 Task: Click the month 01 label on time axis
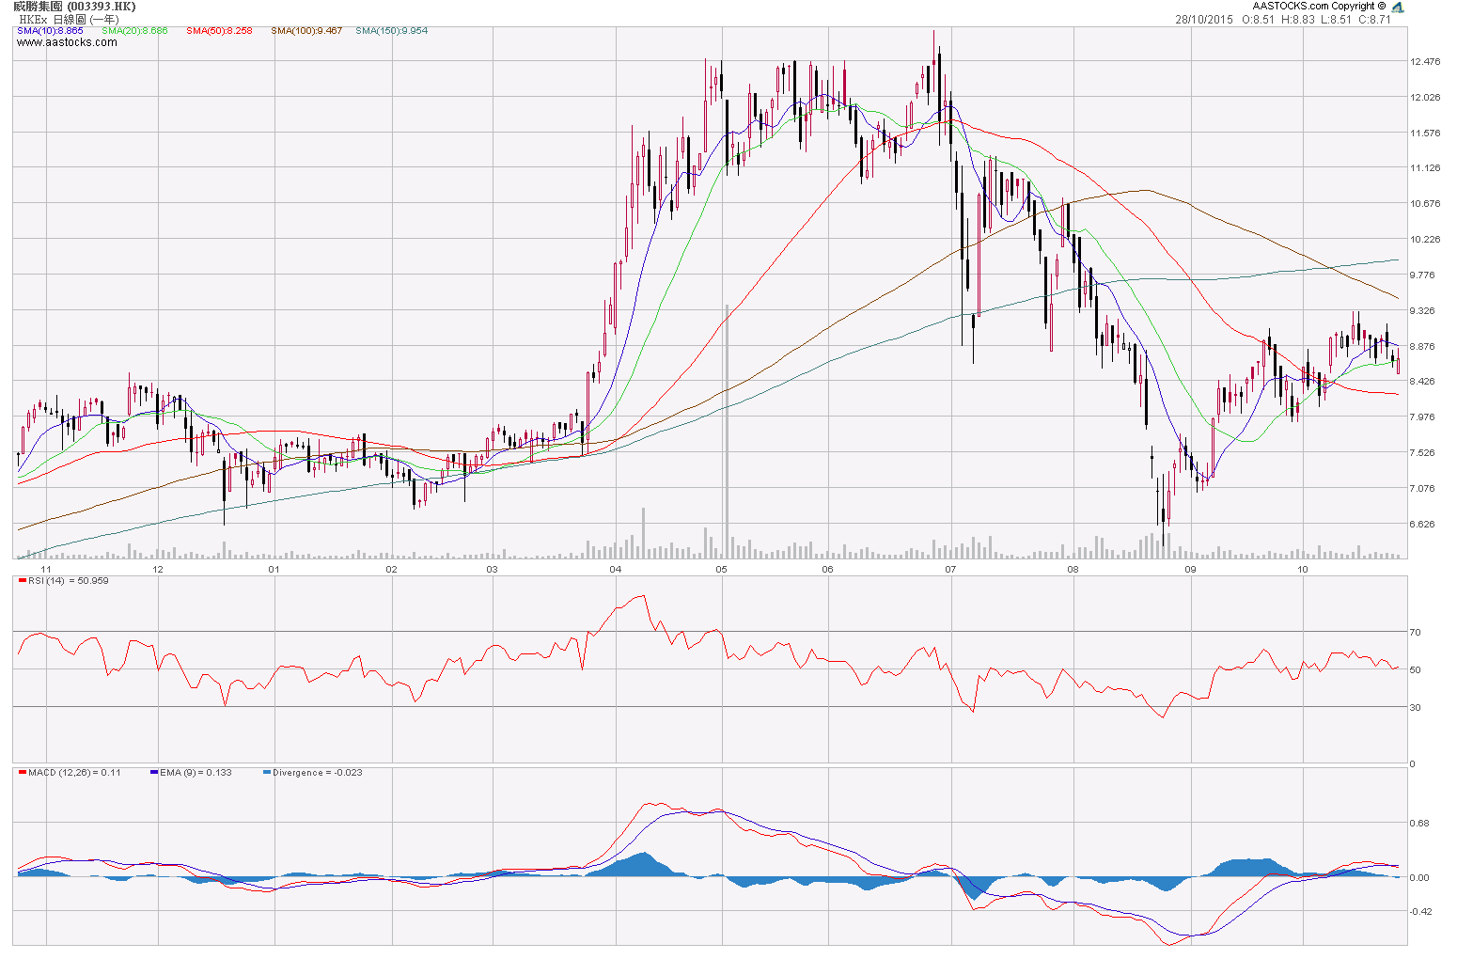point(274,570)
